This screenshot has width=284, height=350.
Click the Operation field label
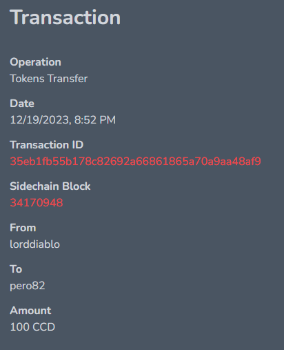(35, 62)
